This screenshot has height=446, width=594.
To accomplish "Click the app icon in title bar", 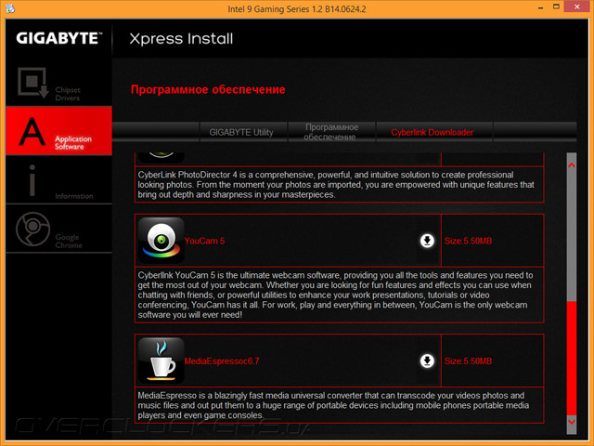I will [x=10, y=8].
